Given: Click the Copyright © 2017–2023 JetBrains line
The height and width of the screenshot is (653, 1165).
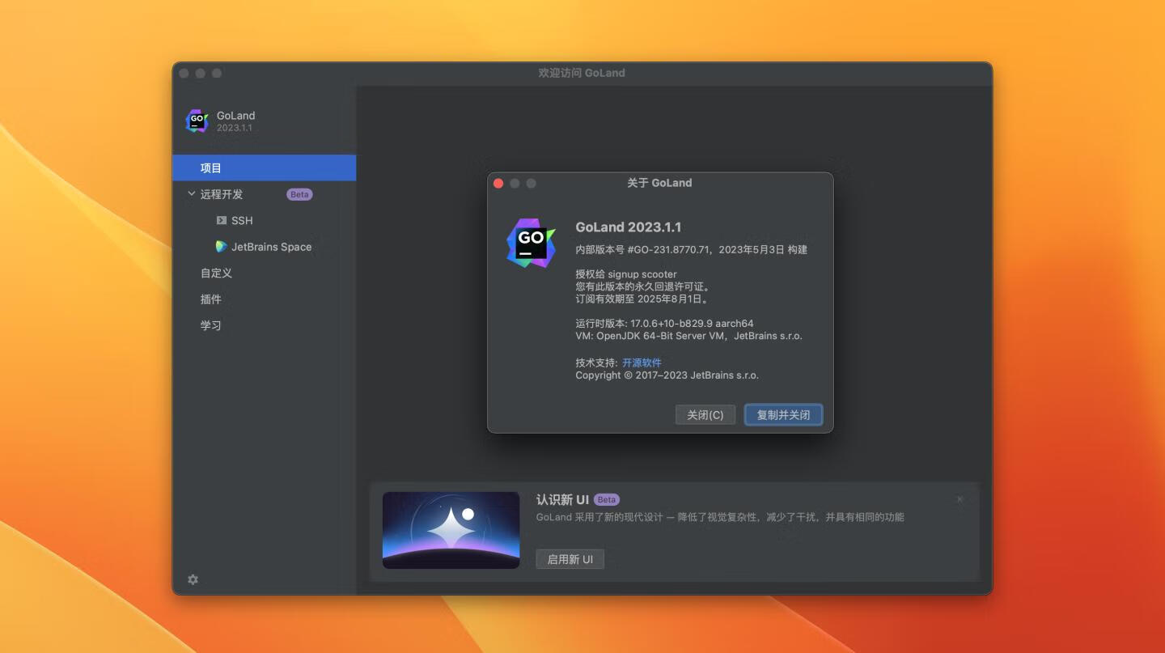Looking at the screenshot, I should [667, 375].
